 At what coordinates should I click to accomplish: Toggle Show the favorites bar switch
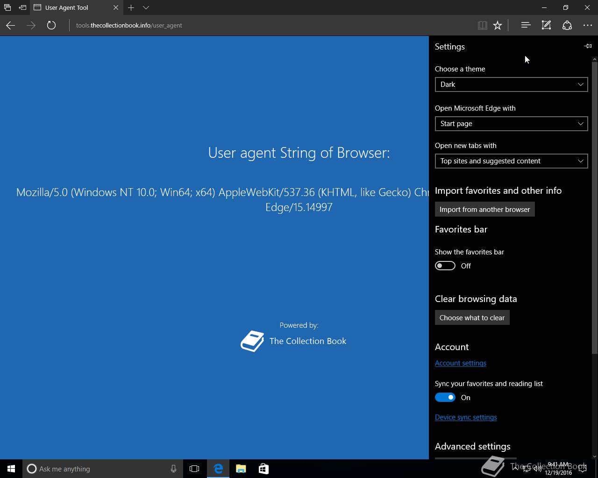pos(445,266)
